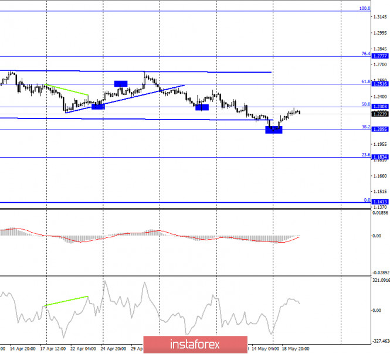Click the 18 May 20:00 date label

point(297,348)
